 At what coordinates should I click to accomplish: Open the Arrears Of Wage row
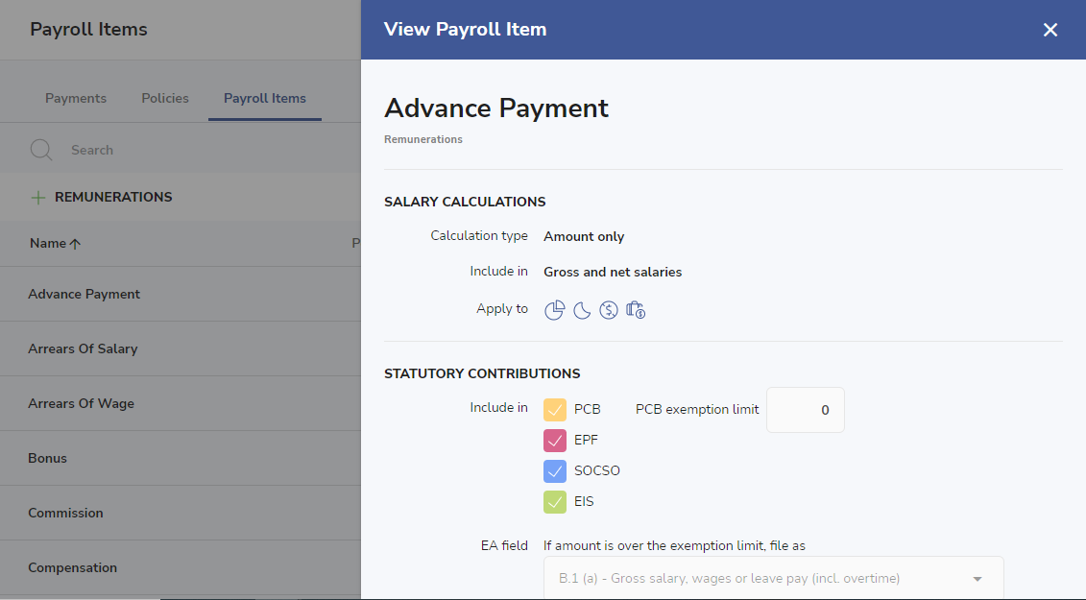tap(181, 403)
